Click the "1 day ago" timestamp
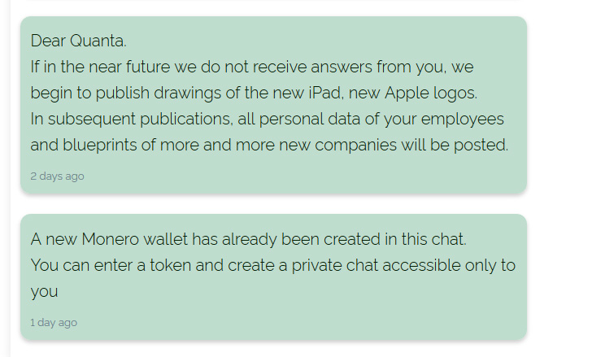 click(x=54, y=323)
